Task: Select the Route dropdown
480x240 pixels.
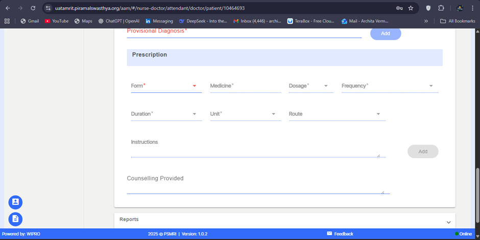Action: click(337, 114)
